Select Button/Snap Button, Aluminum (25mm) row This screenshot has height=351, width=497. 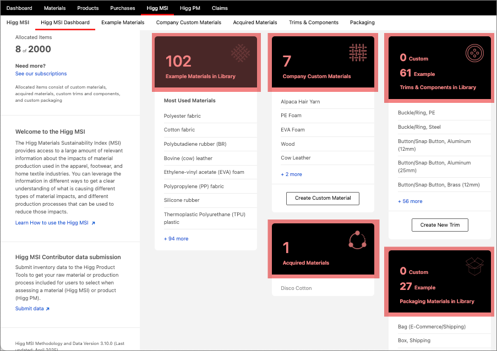(x=444, y=167)
